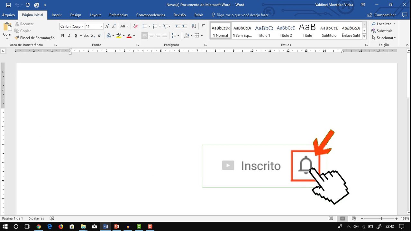Click Recortar (Cut)

tap(24, 24)
